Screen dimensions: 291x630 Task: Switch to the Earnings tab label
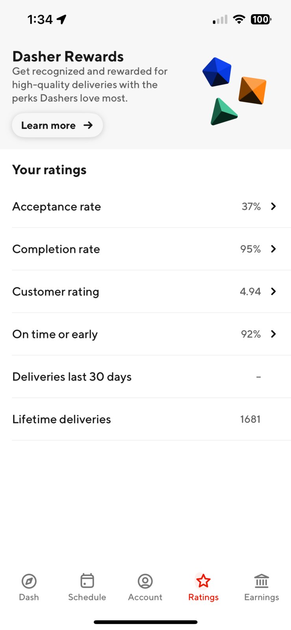click(x=261, y=597)
